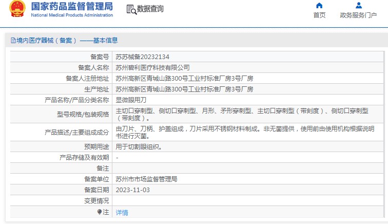Open 政务服务门户 portal text link
Image resolution: width=388 pixels, height=224 pixels.
tap(358, 15)
